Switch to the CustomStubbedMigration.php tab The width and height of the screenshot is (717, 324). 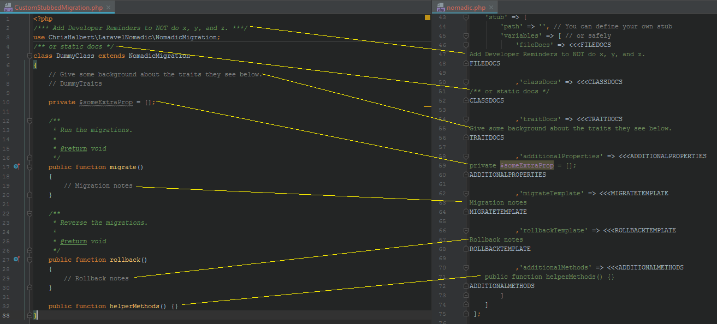coord(58,7)
